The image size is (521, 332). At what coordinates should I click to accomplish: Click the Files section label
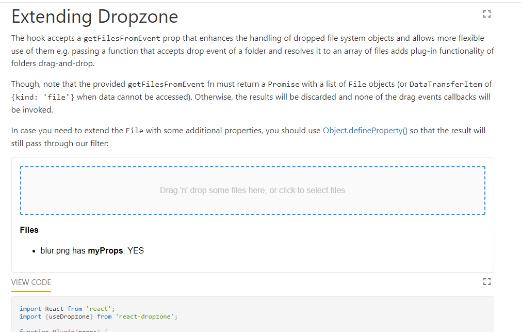coord(29,230)
